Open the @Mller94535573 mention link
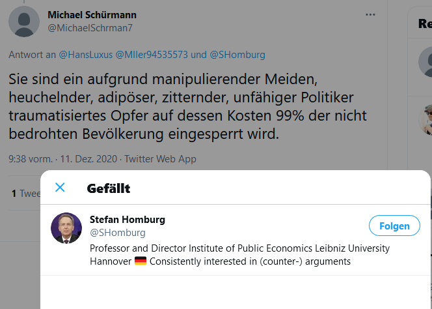This screenshot has width=432, height=309. (x=152, y=55)
